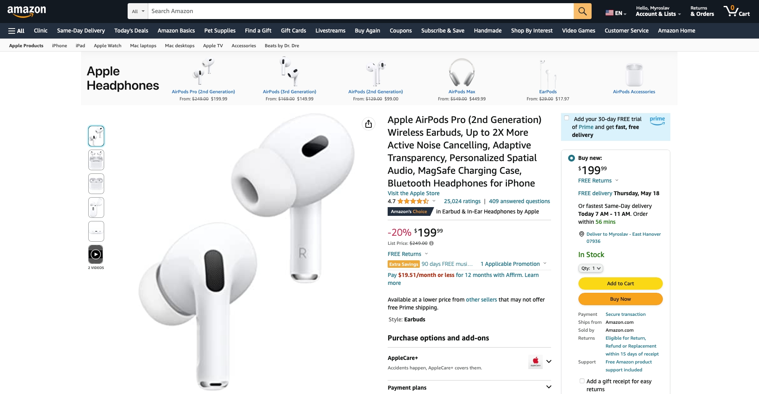
Task: Check the Prime 30-day free trial box
Action: [567, 118]
